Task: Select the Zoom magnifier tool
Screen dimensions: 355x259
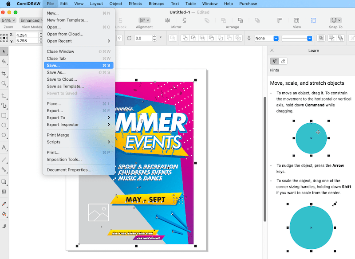Action: click(4, 83)
